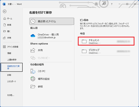Click the Share options section heading
139x107 pixels.
[x=39, y=44]
